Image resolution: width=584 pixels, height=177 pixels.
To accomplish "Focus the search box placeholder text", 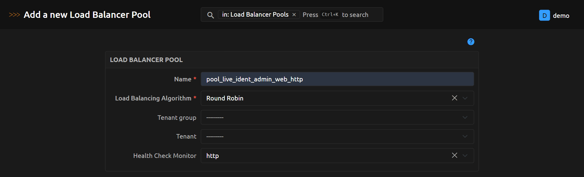I will click(x=355, y=15).
